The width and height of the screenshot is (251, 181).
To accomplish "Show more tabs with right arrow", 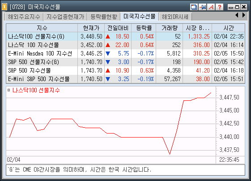I will pyautogui.click(x=243, y=15).
